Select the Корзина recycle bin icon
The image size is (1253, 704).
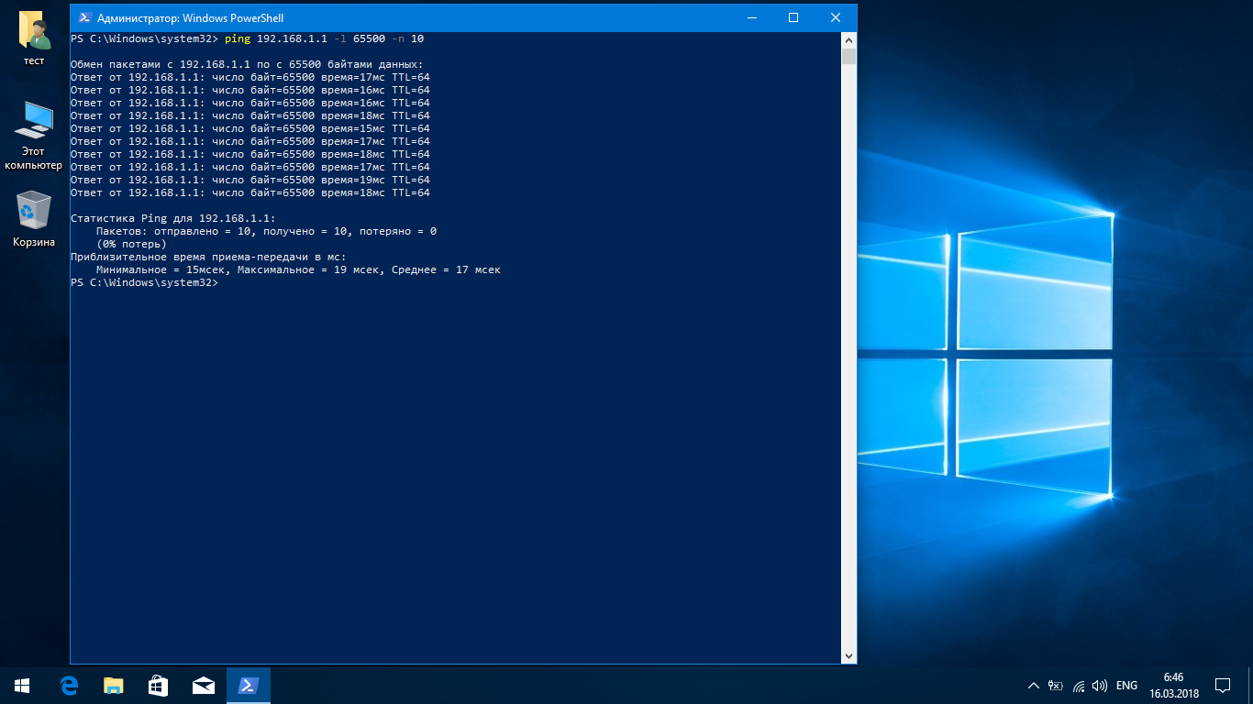coord(34,219)
